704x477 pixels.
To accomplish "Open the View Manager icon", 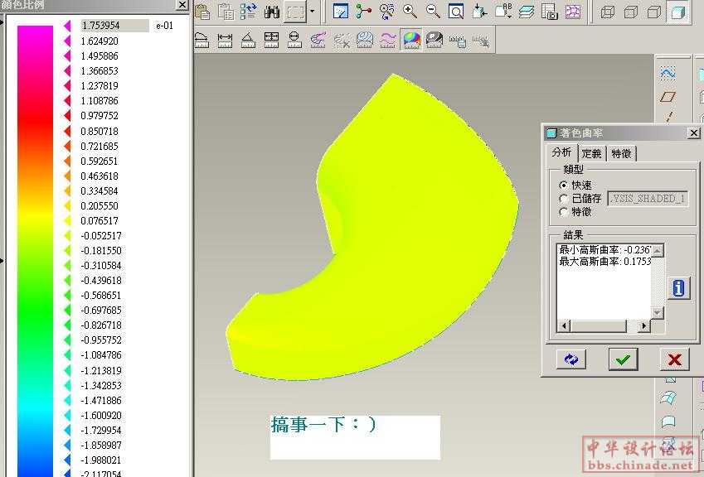I will pyautogui.click(x=550, y=12).
